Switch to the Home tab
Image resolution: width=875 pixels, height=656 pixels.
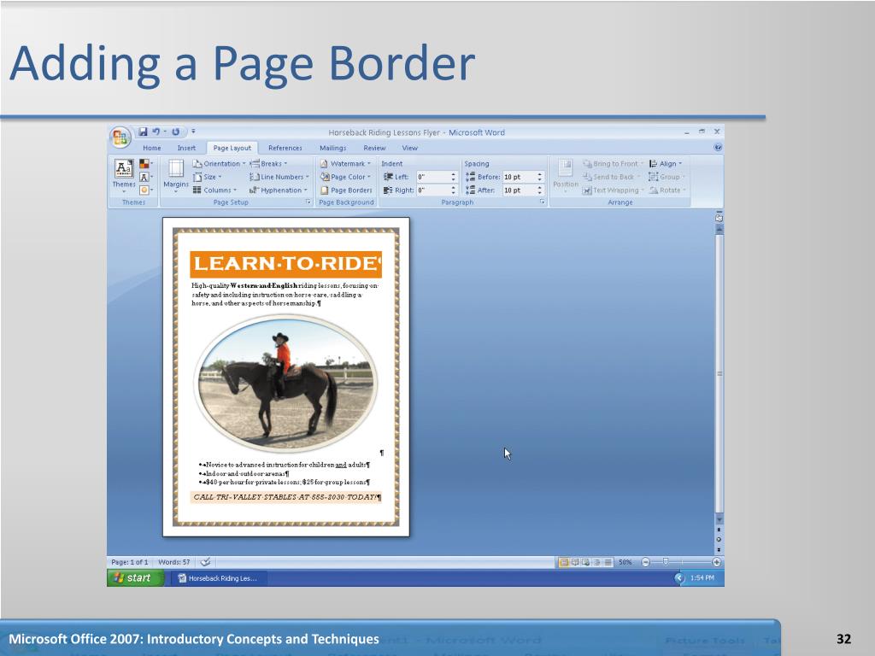152,148
